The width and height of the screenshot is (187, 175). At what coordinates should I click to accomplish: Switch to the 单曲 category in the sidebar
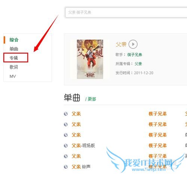(x=14, y=49)
